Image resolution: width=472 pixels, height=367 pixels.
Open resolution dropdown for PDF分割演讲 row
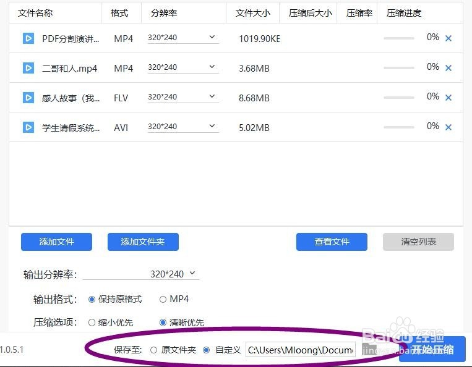pyautogui.click(x=183, y=38)
